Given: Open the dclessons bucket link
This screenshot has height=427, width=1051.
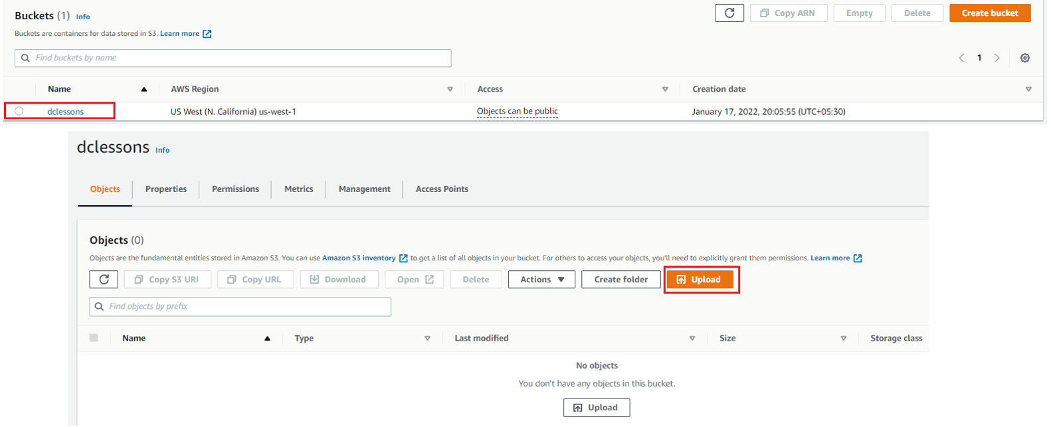Looking at the screenshot, I should tap(65, 112).
